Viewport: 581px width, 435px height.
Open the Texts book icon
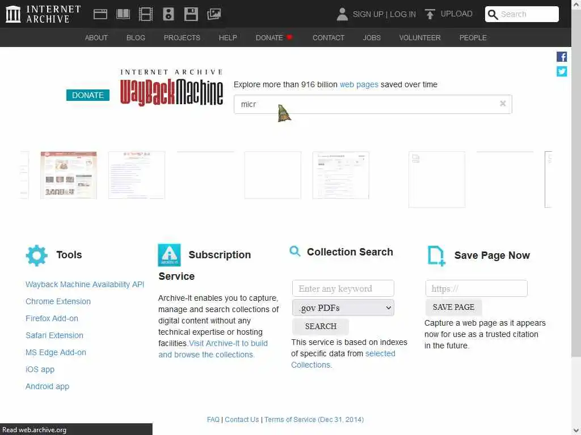click(x=123, y=14)
